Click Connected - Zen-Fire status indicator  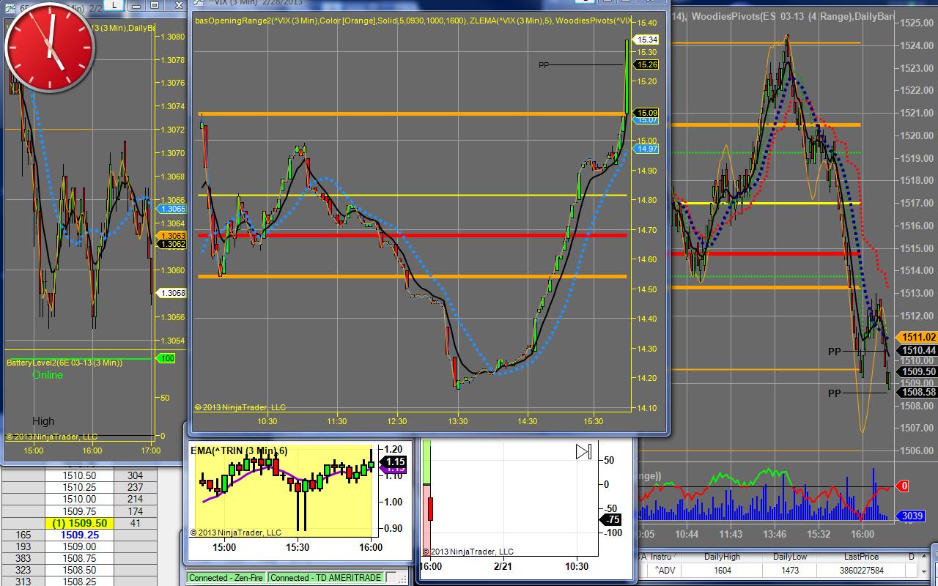coord(226,578)
